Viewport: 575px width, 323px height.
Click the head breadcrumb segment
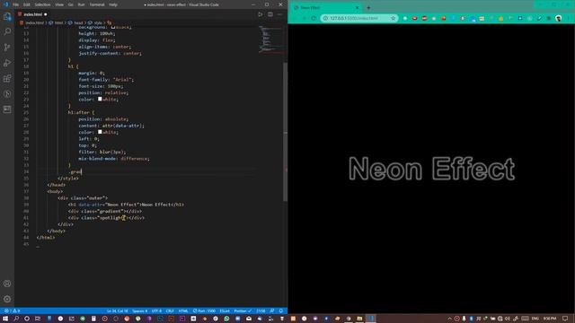(75, 22)
